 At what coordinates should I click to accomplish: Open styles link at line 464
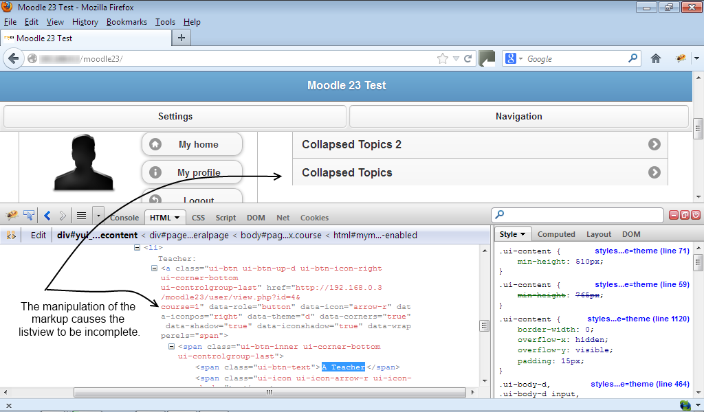[x=640, y=384]
